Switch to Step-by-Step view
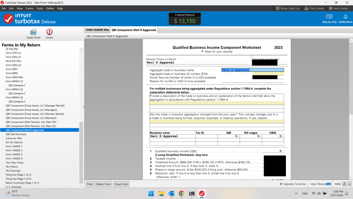This screenshot has height=199, width=353. 329,18
